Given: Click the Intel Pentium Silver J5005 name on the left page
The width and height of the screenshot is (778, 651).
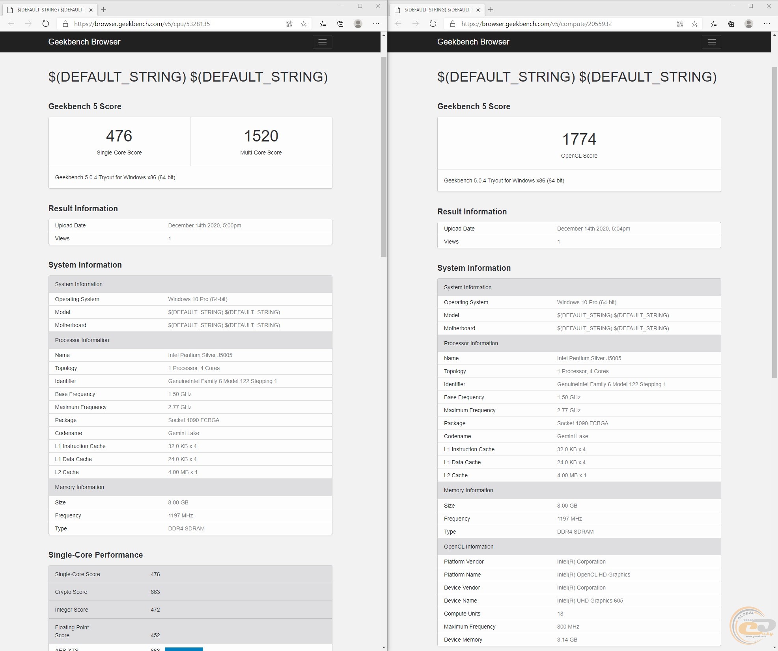Looking at the screenshot, I should [x=200, y=355].
